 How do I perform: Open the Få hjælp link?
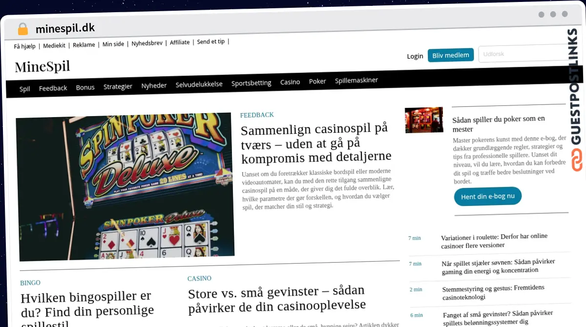tap(24, 46)
